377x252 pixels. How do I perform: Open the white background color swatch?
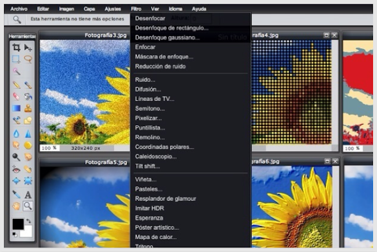pos(27,232)
